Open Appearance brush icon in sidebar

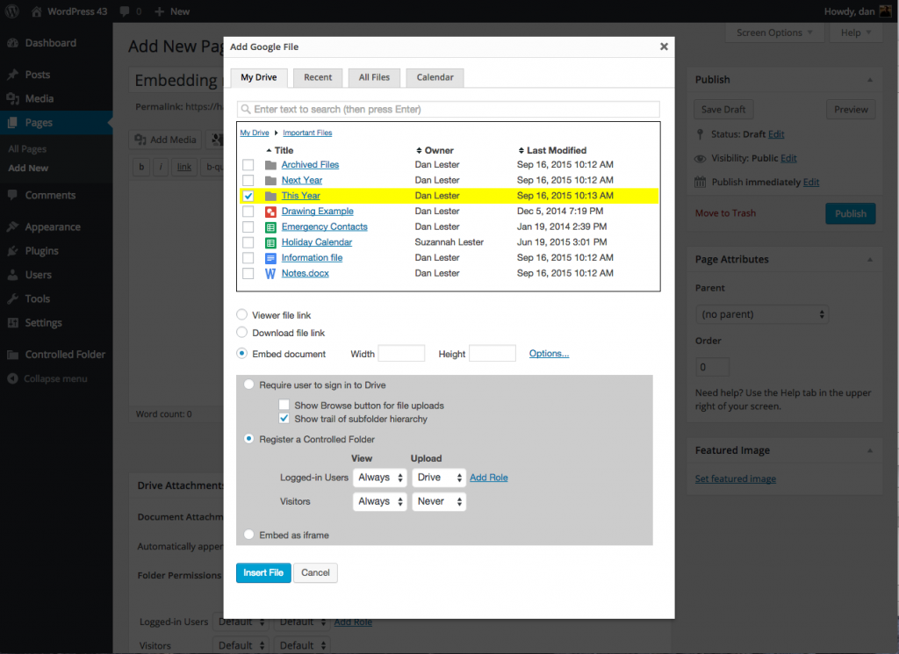[x=12, y=227]
